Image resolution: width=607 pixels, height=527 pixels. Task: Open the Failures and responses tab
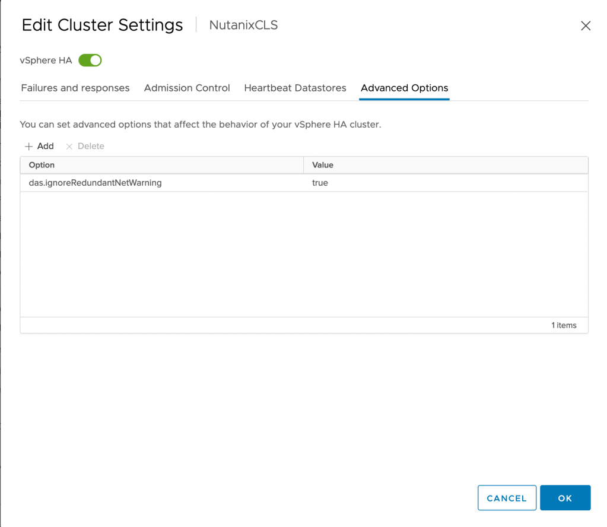75,88
